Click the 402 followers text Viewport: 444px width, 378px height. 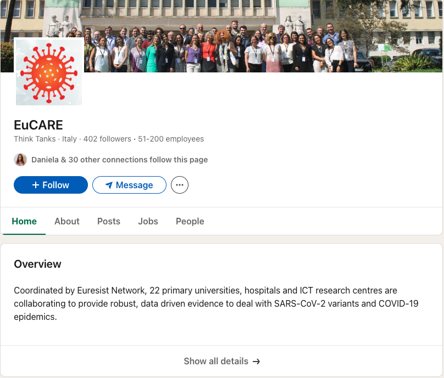pyautogui.click(x=107, y=139)
